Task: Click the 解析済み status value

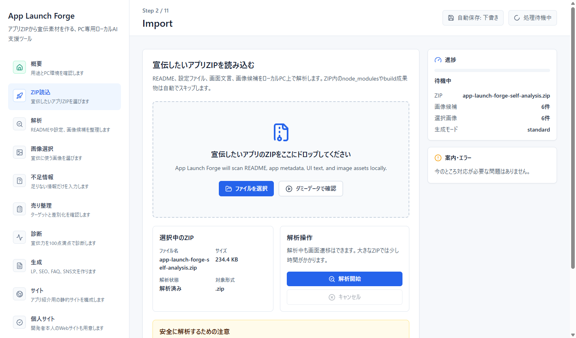Action: pyautogui.click(x=170, y=289)
